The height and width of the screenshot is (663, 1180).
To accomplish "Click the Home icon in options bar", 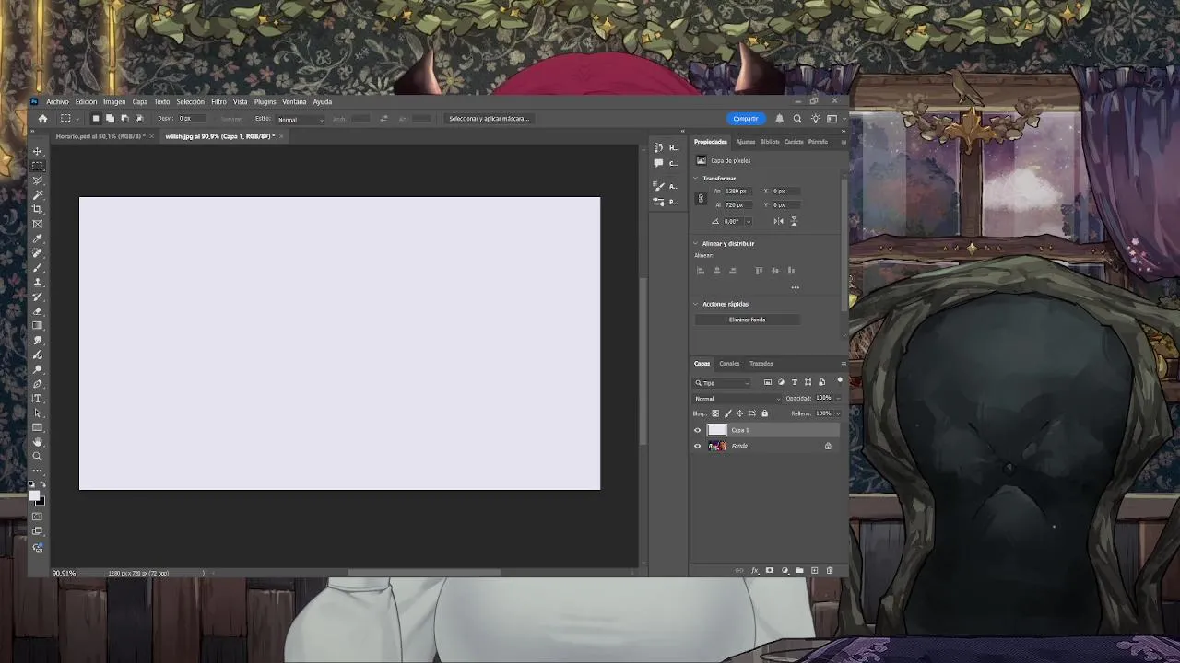I will pyautogui.click(x=42, y=119).
